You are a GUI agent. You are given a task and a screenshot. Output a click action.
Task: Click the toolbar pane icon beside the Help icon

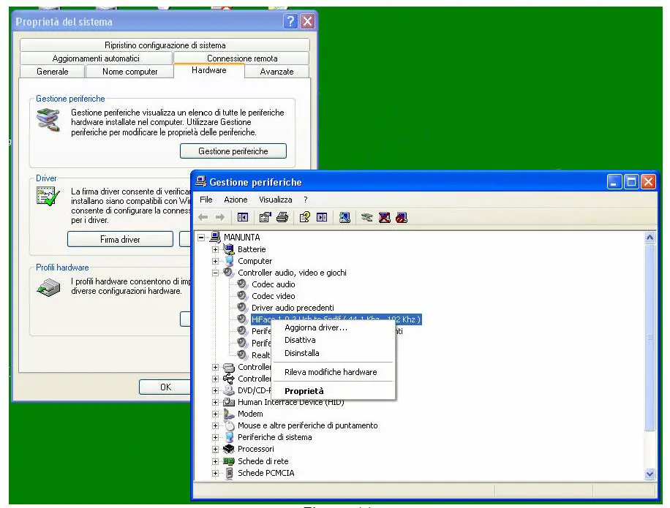coord(322,217)
